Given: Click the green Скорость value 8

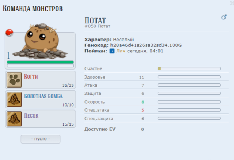Looking at the screenshot, I should (143, 102).
